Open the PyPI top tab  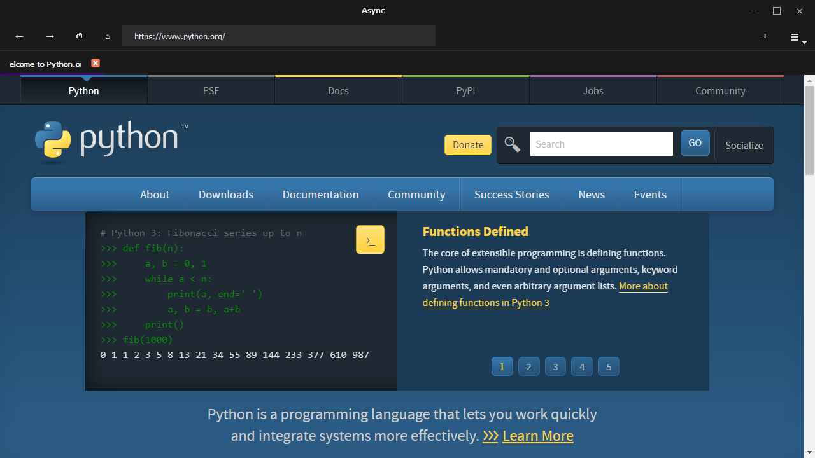[465, 91]
